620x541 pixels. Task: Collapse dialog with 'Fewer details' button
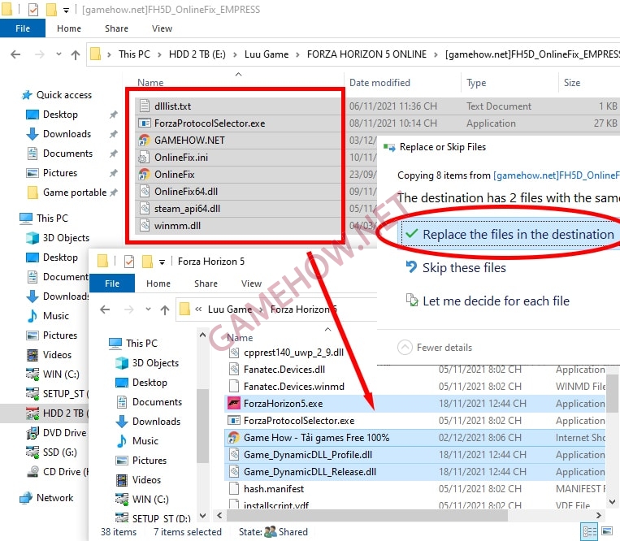(x=435, y=348)
